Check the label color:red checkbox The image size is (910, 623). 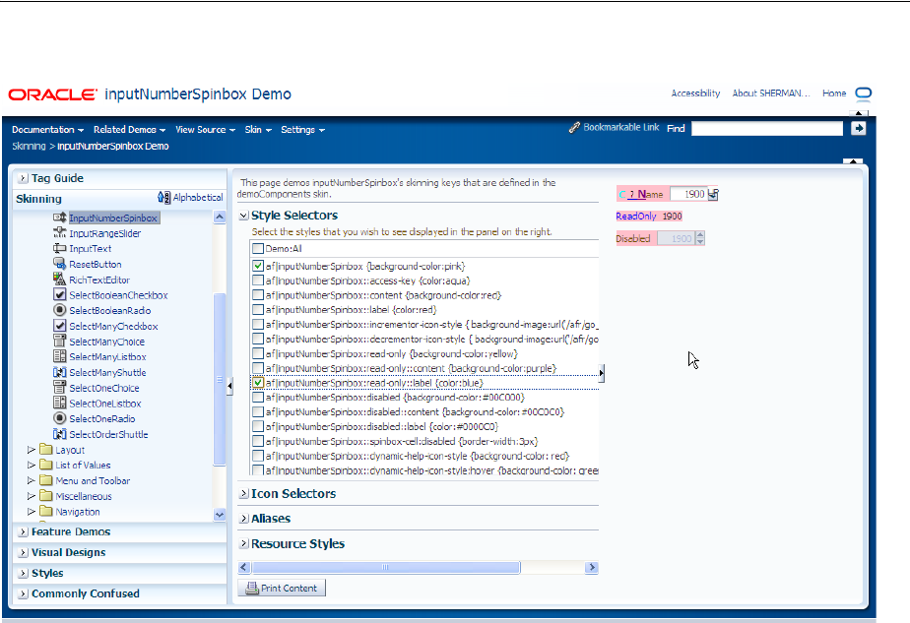(258, 310)
